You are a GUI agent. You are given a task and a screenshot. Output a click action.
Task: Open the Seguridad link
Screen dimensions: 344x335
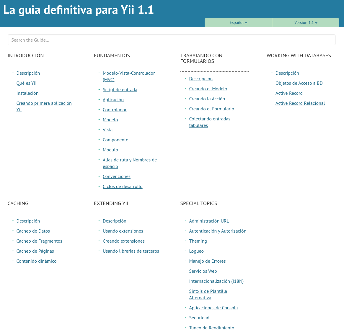point(199,318)
